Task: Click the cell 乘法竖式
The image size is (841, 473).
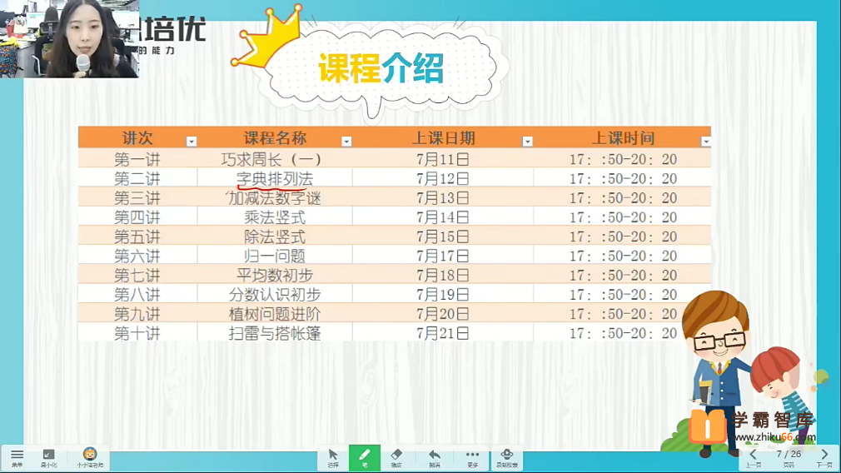Action: (275, 217)
